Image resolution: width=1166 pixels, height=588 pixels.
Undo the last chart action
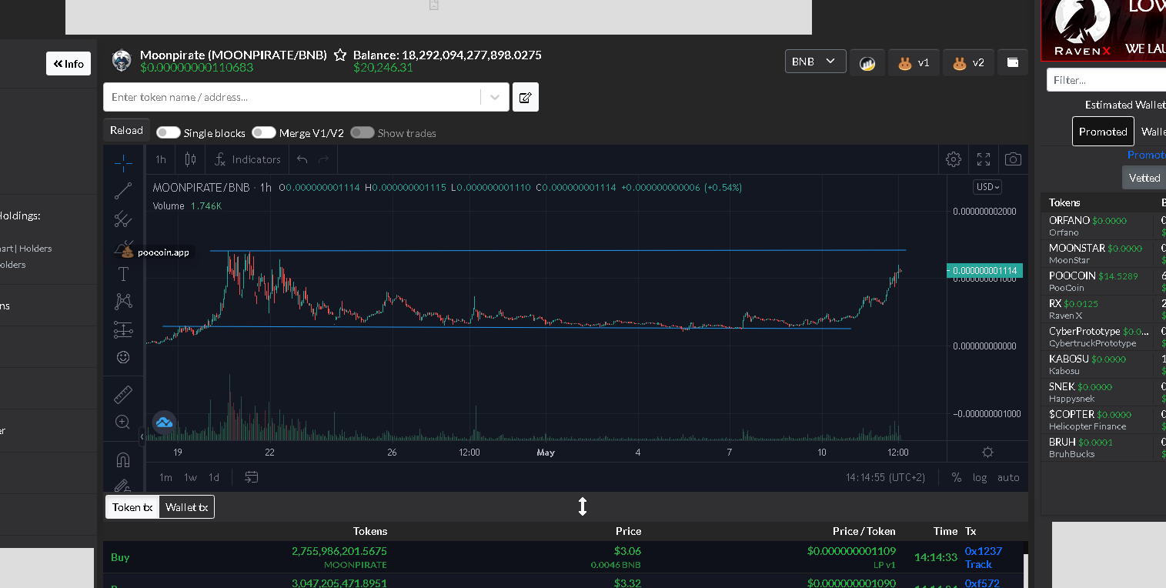[x=302, y=159]
